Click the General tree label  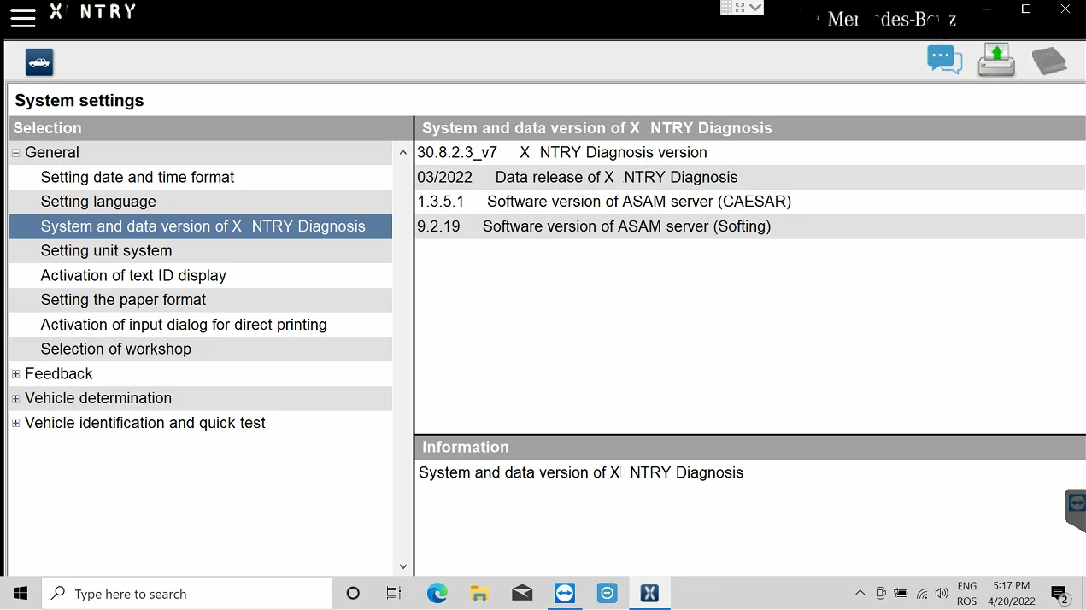[x=52, y=152]
